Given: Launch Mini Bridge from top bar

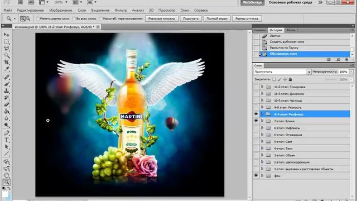Looking at the screenshot, I should coord(31,2).
